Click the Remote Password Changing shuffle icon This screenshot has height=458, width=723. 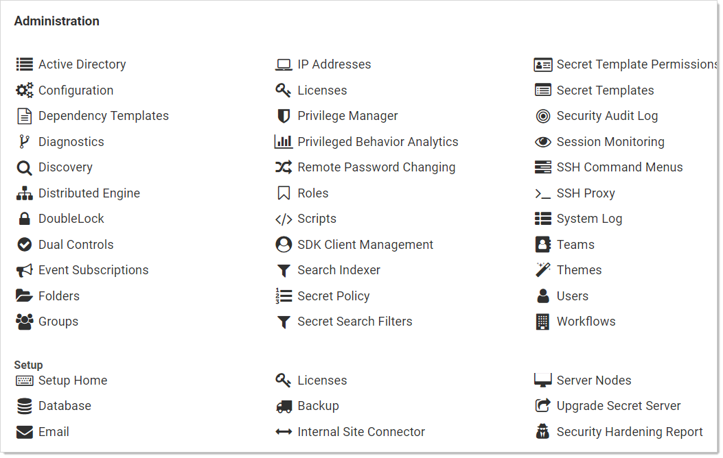point(284,167)
